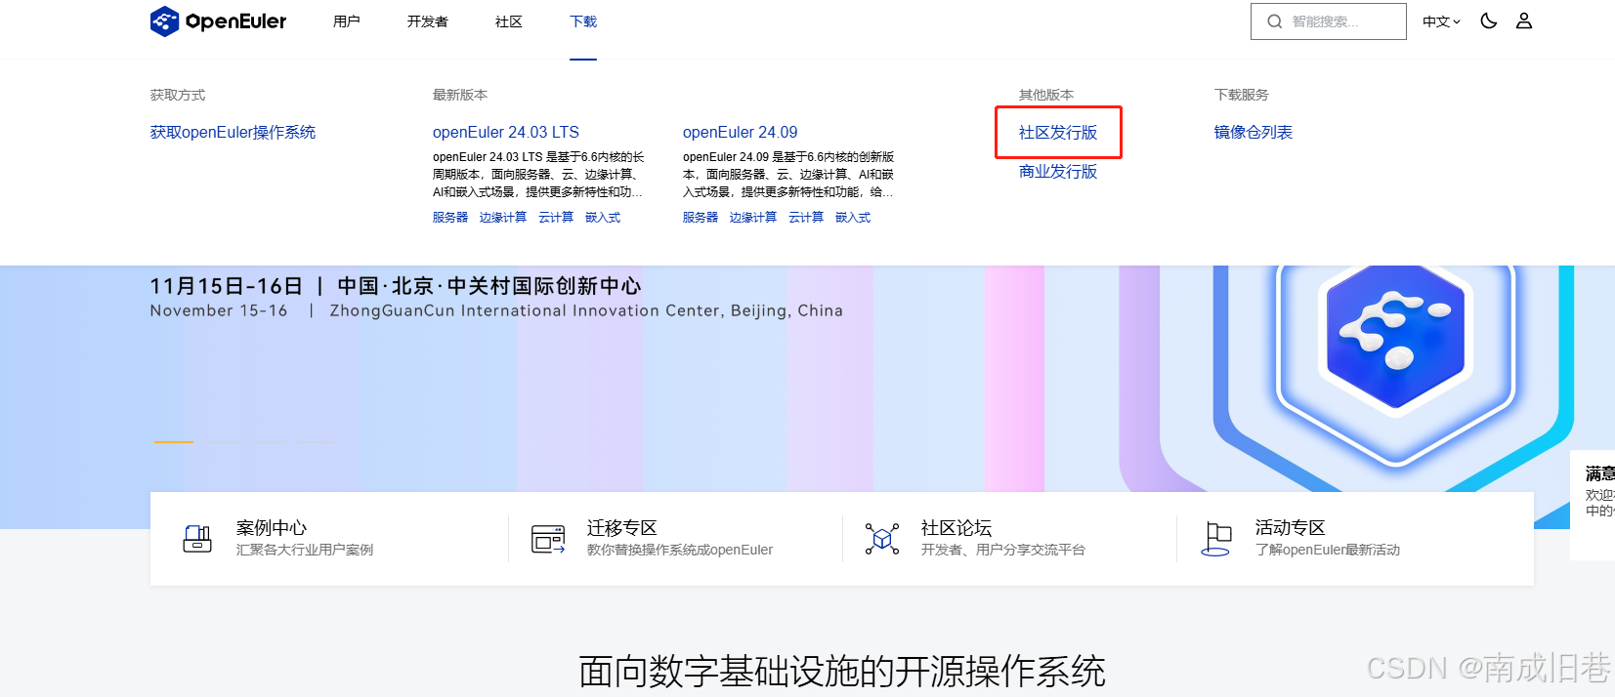Click the hexagon openEuler banner graphic
This screenshot has height=697, width=1615.
1395,336
